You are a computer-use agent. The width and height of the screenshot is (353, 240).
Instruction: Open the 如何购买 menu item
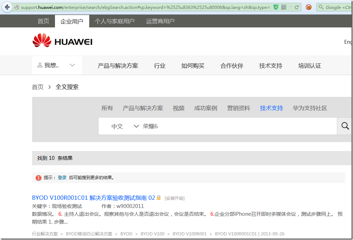[x=193, y=66]
